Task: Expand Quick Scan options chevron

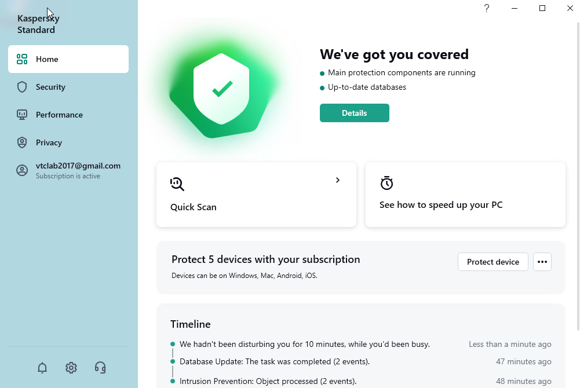Action: (x=338, y=180)
